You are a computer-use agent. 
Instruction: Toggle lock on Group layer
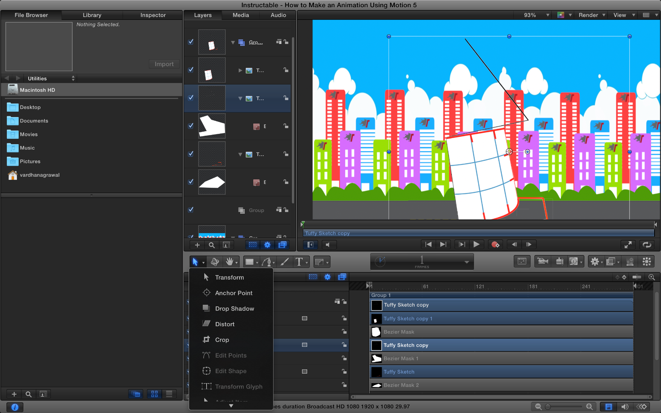286,210
